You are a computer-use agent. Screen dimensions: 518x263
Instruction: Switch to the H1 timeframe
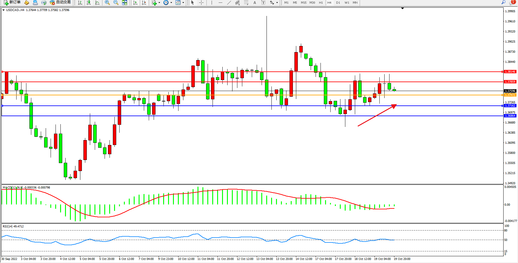tap(321, 2)
